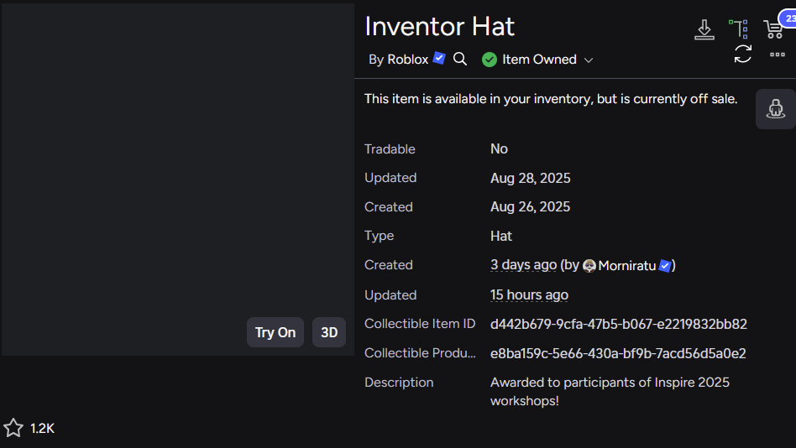This screenshot has height=448, width=796.
Task: Click Morniratu's avatar headshot
Action: [589, 266]
